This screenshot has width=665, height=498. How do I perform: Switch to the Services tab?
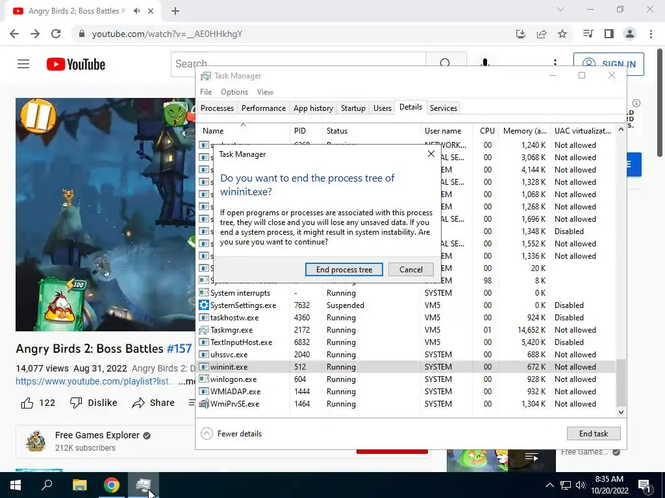443,108
